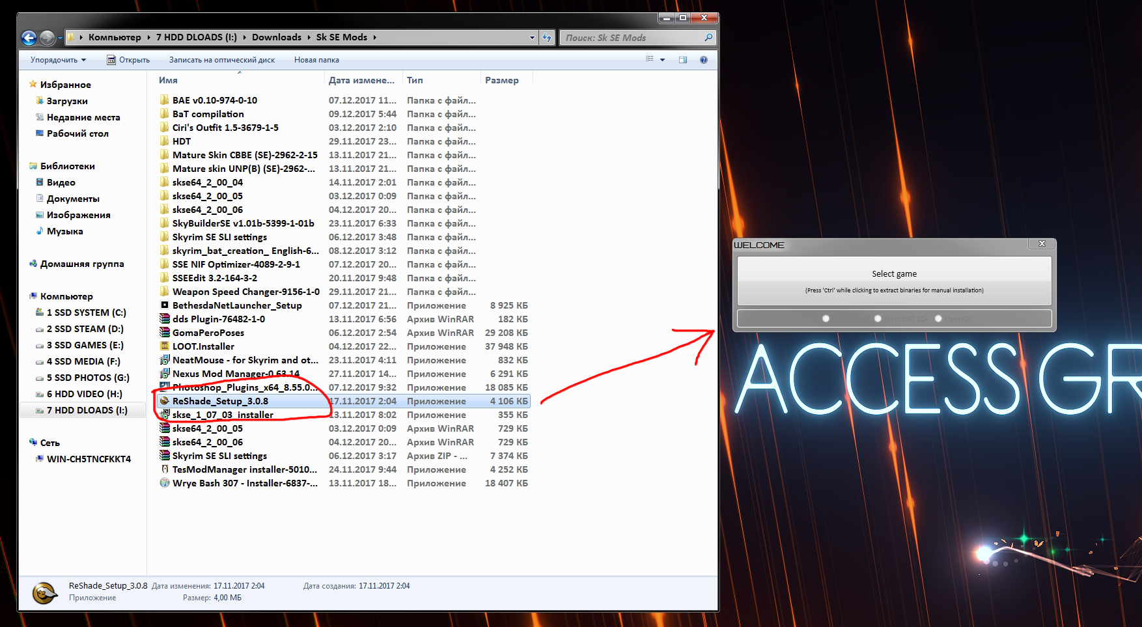Select Видео library
This screenshot has width=1142, height=627.
(x=61, y=182)
